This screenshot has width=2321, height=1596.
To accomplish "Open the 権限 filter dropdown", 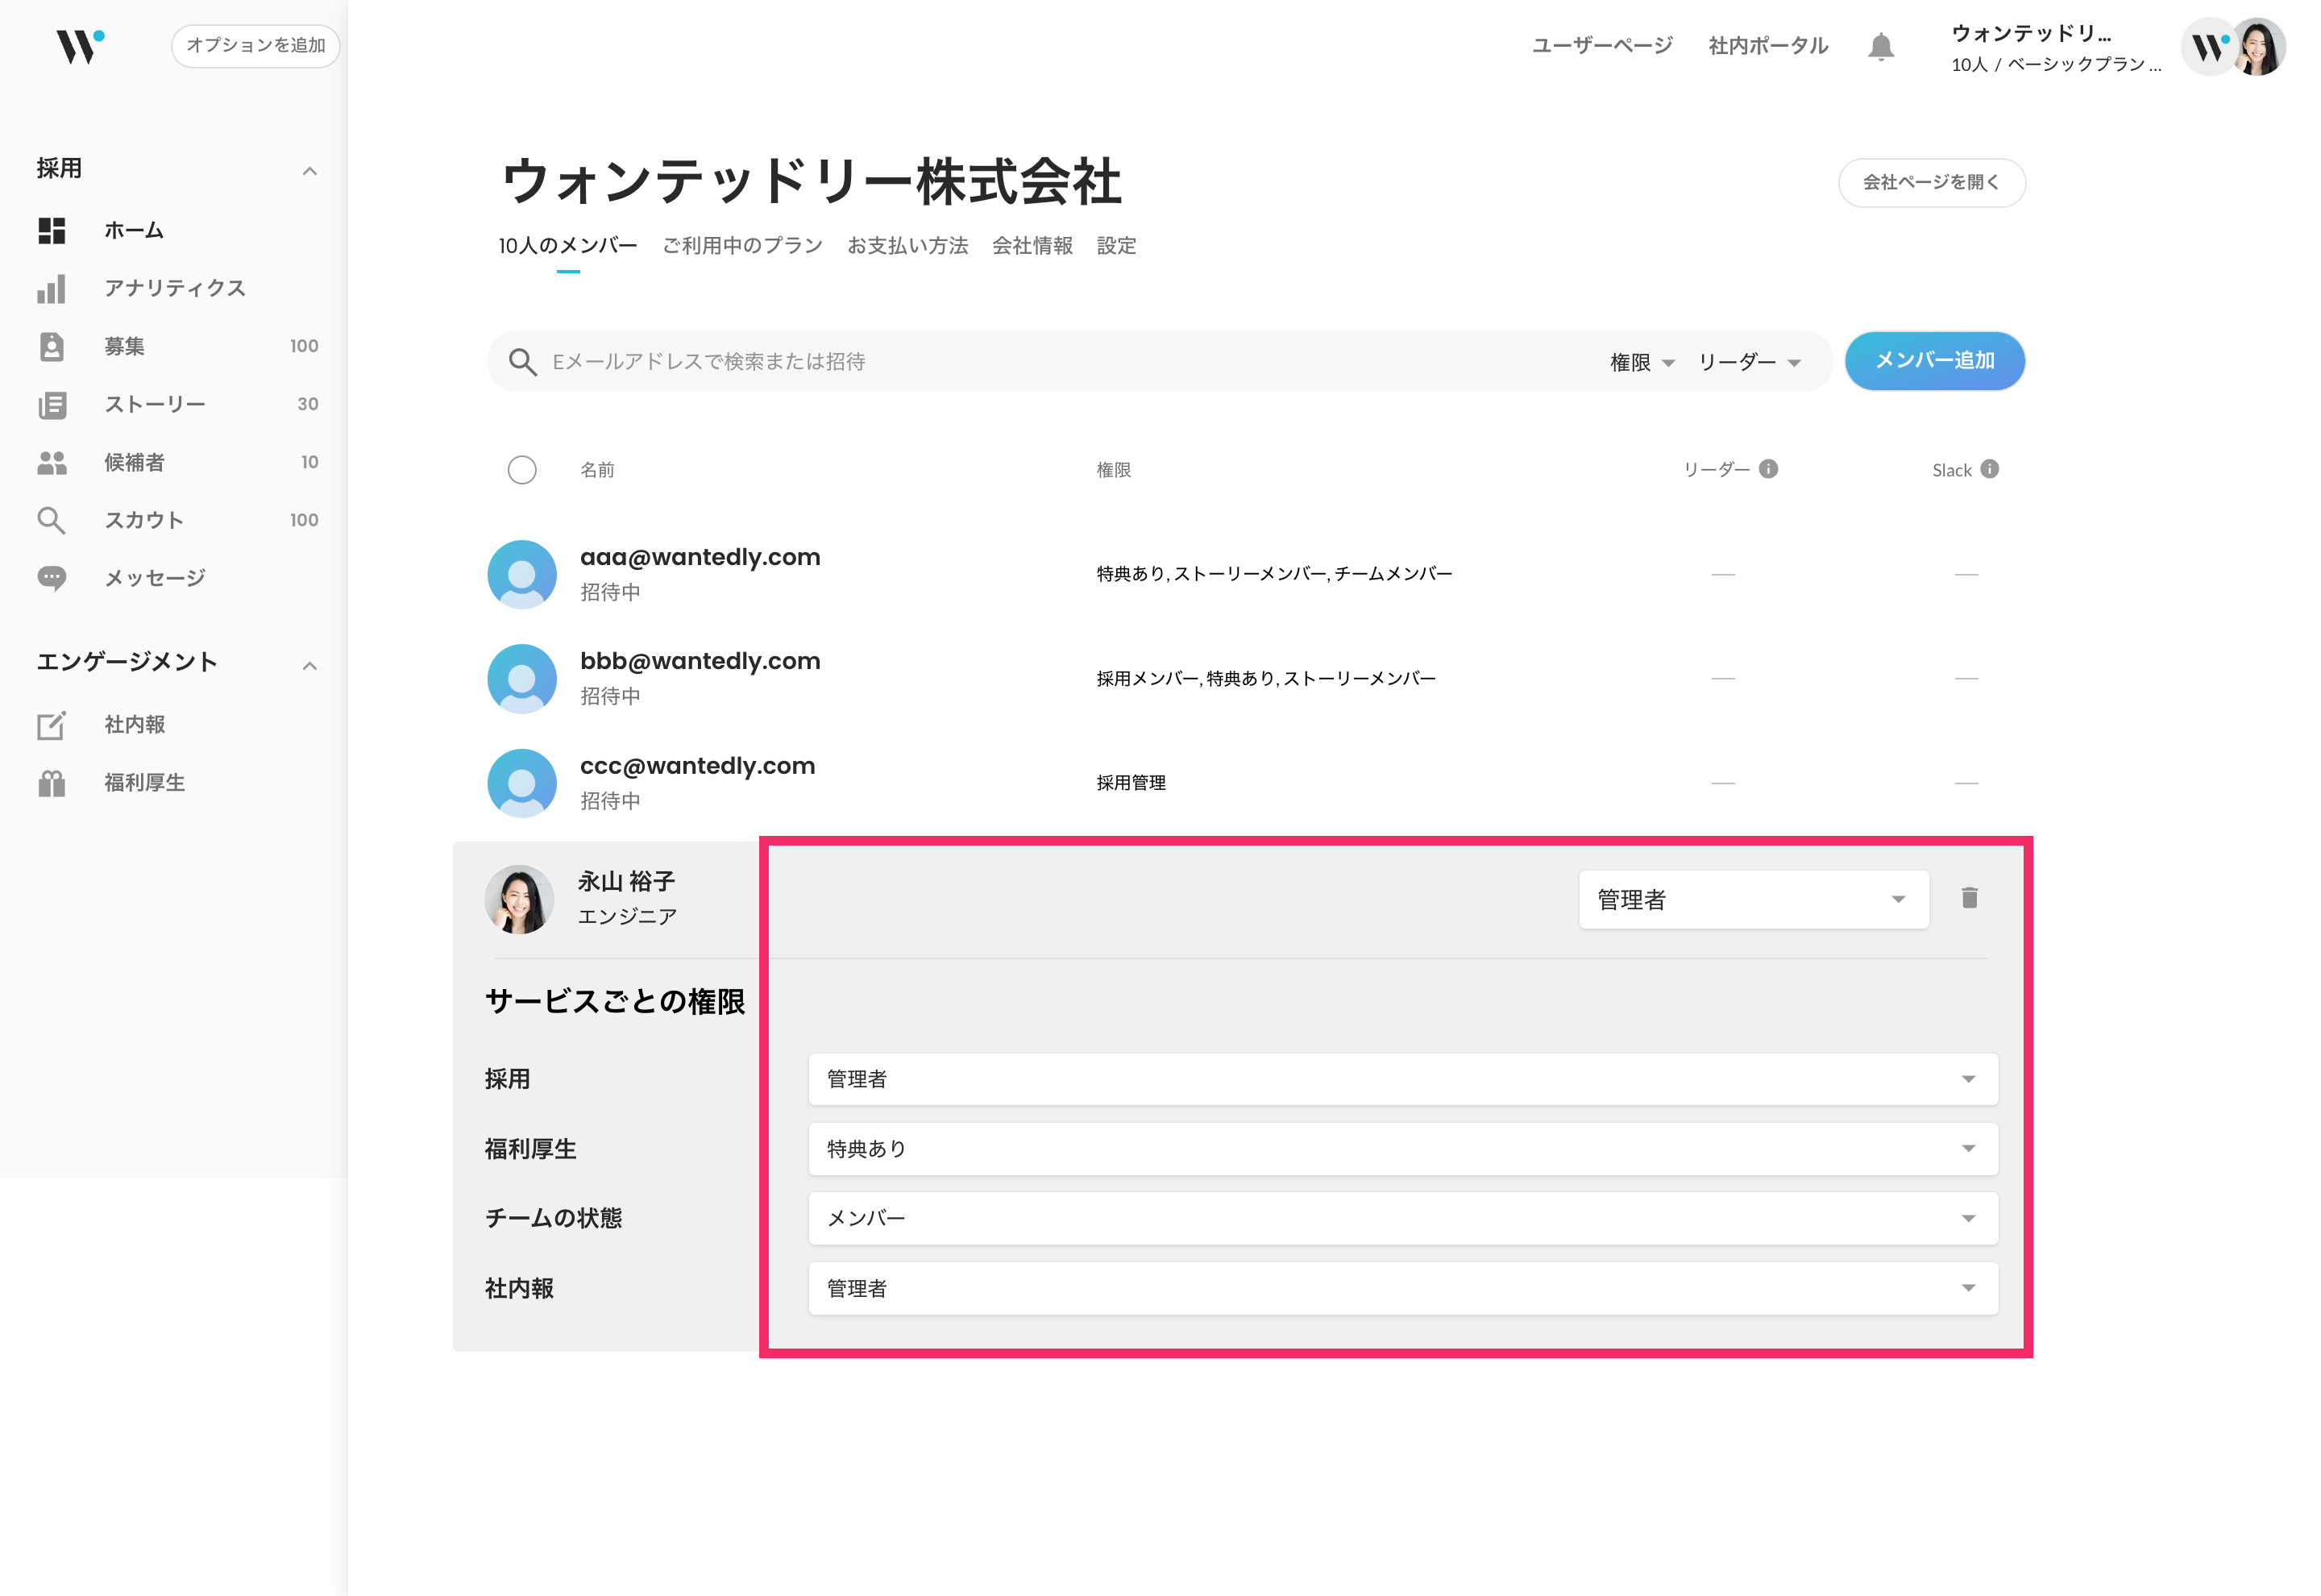I will [1642, 362].
